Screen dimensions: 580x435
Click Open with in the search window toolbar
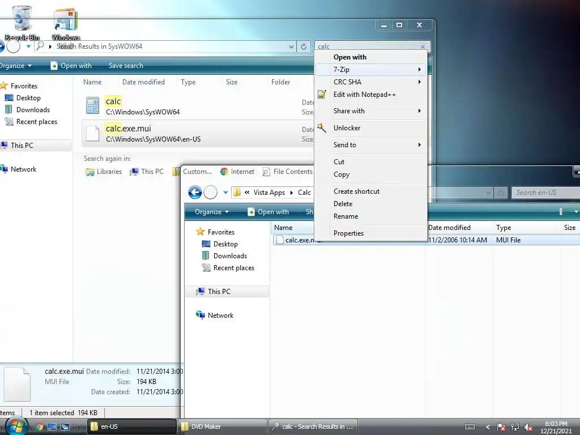click(71, 66)
